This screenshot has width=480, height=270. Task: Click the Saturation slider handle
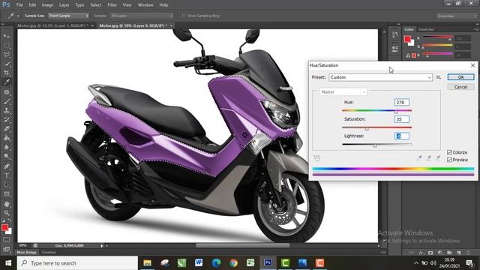pyautogui.click(x=367, y=129)
